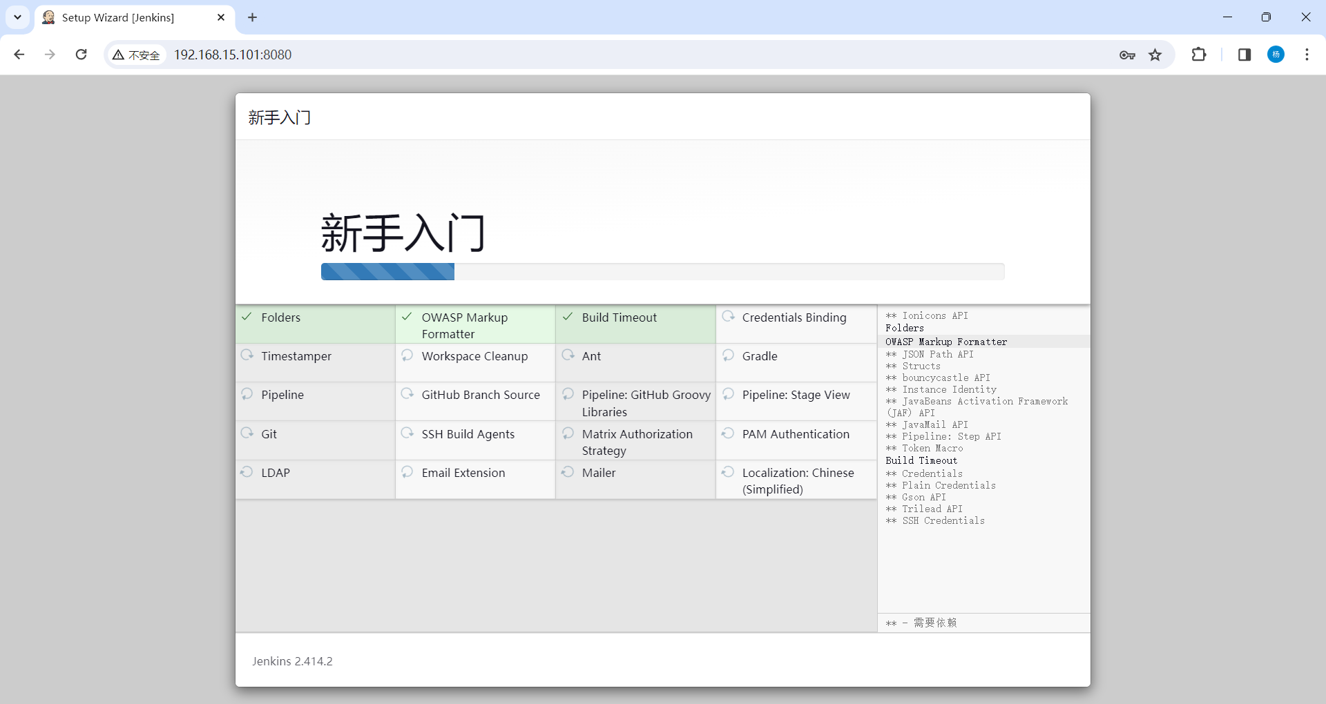Click the Credentials Binding spinner icon
The image size is (1326, 704).
point(728,317)
